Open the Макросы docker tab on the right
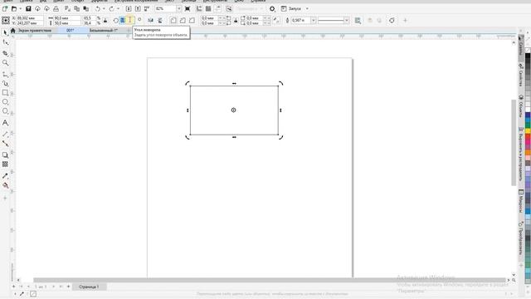 pos(521,201)
